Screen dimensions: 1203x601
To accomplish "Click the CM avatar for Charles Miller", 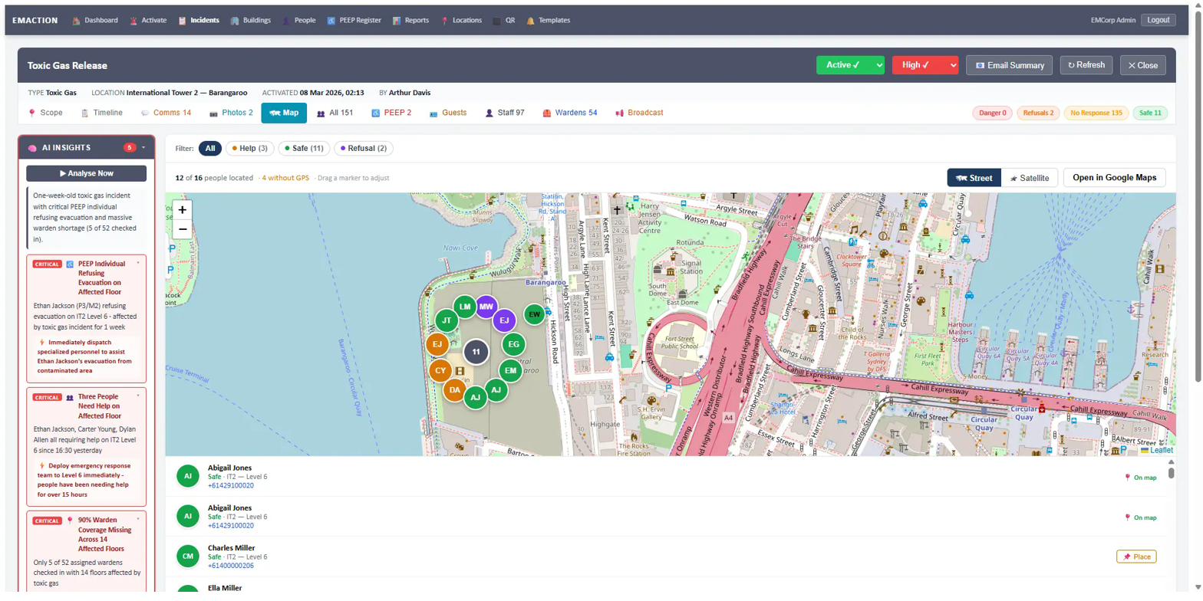I will coord(188,556).
